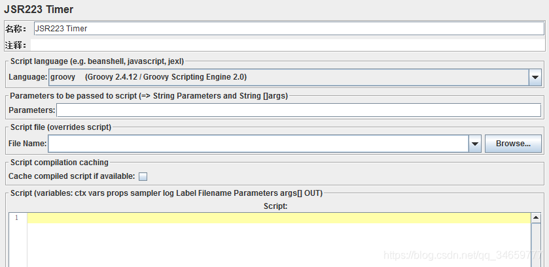Place cursor on highlighted script line 1
Image resolution: width=549 pixels, height=267 pixels.
[279, 218]
